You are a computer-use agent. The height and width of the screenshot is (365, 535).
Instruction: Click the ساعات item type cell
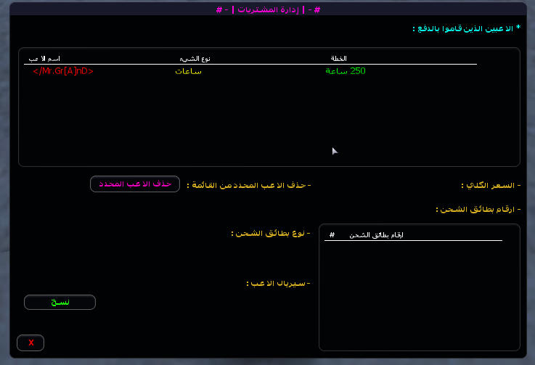pyautogui.click(x=189, y=71)
